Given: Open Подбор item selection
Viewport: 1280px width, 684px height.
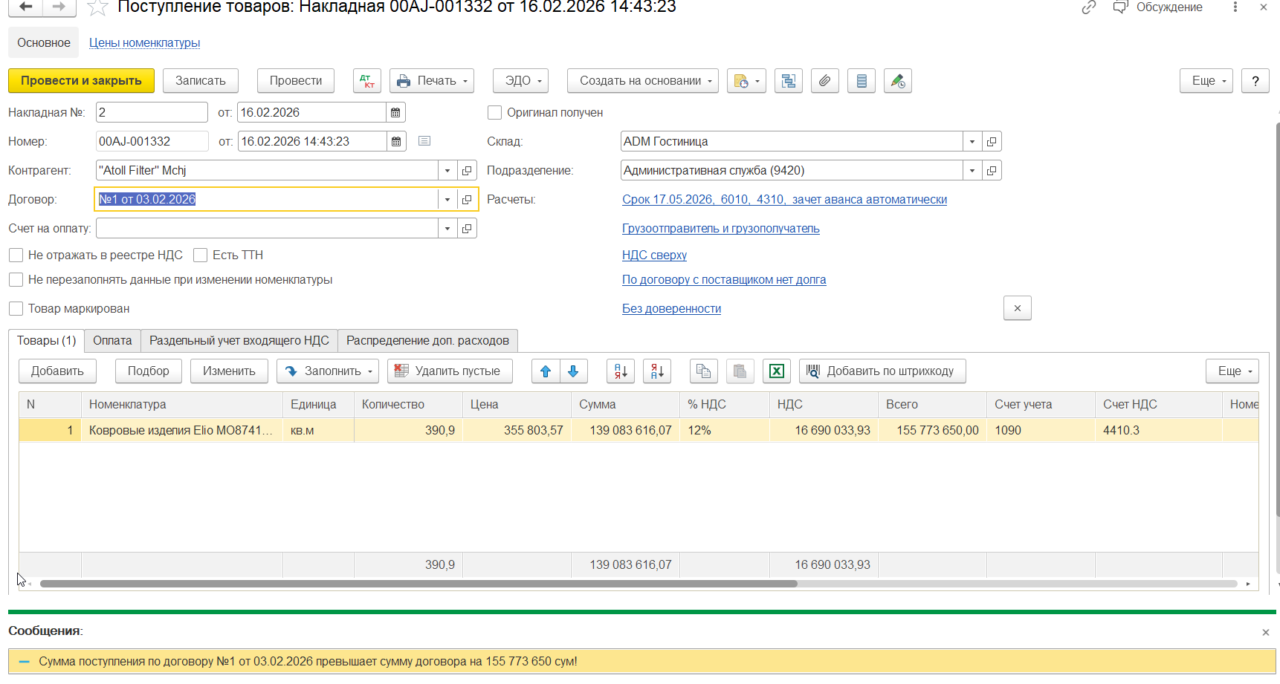Looking at the screenshot, I should 149,371.
